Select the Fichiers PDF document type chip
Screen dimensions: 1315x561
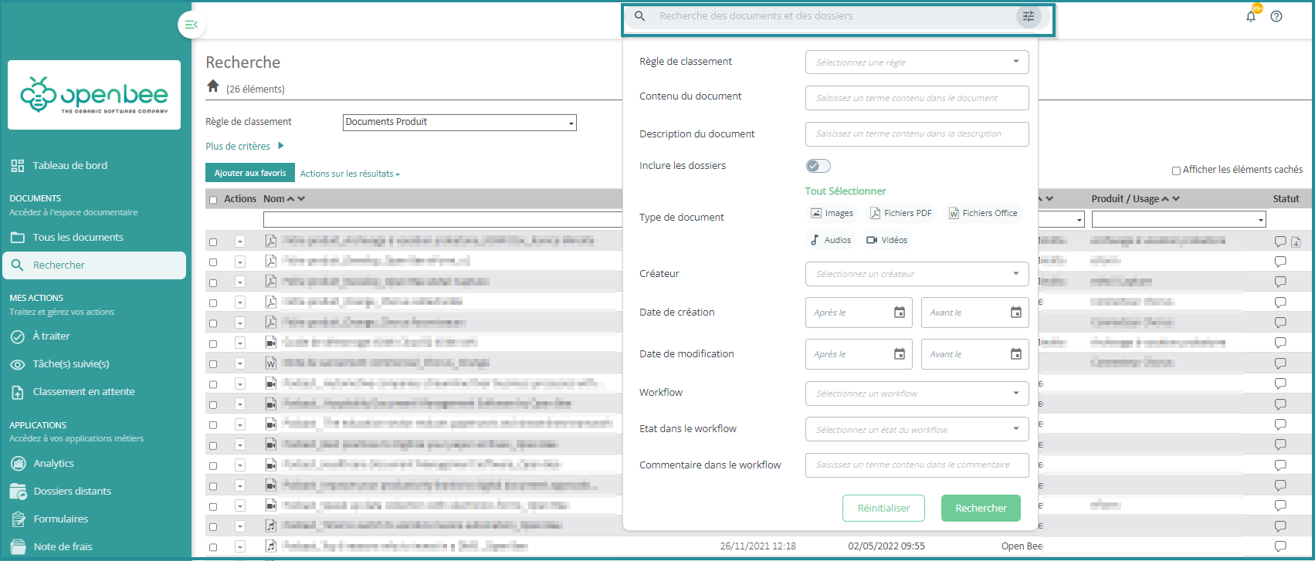[900, 213]
